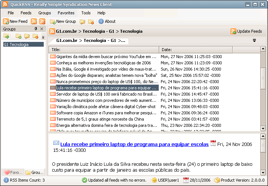The height and width of the screenshot is (186, 268).
Task: Open the About dialog
Action: click(x=107, y=21)
